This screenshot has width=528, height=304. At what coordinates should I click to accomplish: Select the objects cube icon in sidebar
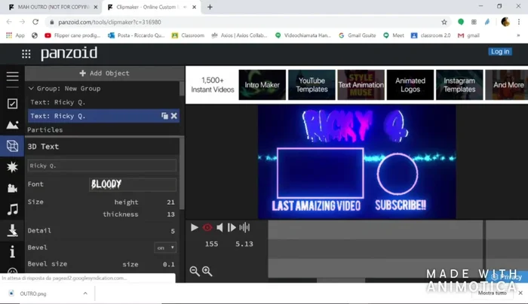(x=12, y=146)
